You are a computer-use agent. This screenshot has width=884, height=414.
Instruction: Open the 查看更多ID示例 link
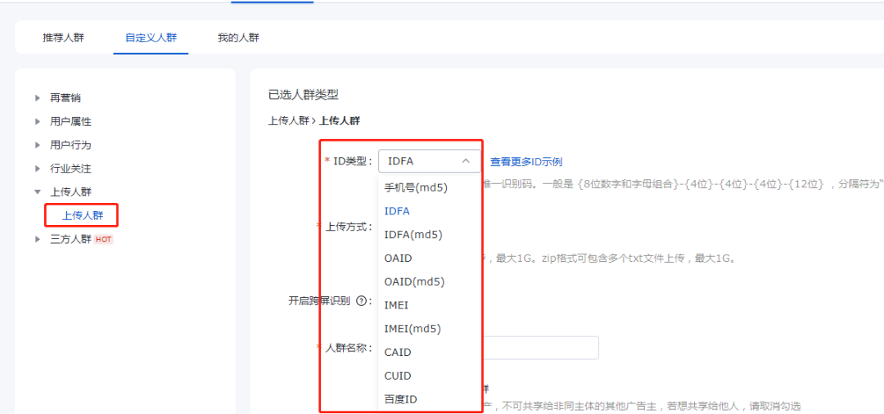click(526, 162)
